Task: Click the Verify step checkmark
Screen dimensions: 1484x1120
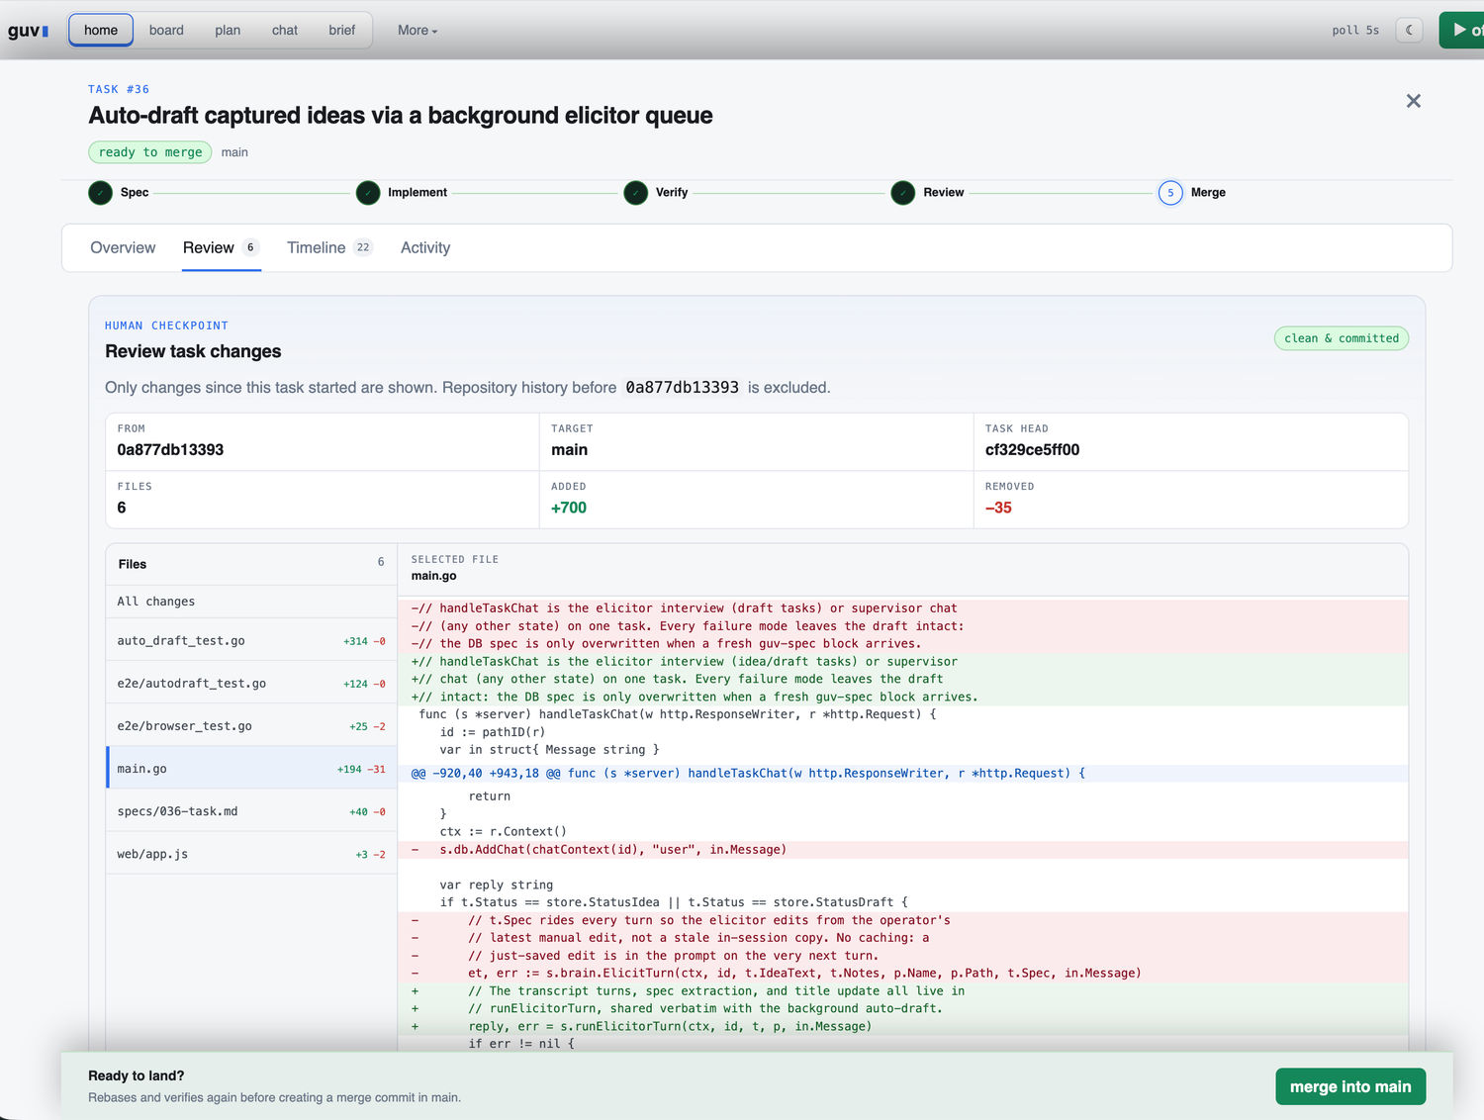Action: pos(636,193)
